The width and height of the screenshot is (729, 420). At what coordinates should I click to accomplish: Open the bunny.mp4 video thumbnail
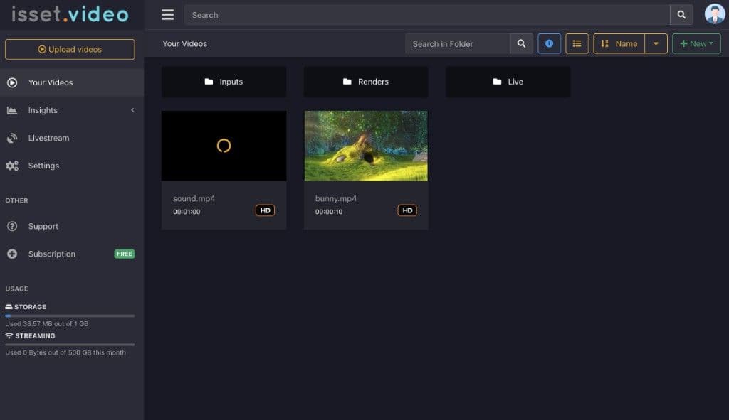click(366, 146)
